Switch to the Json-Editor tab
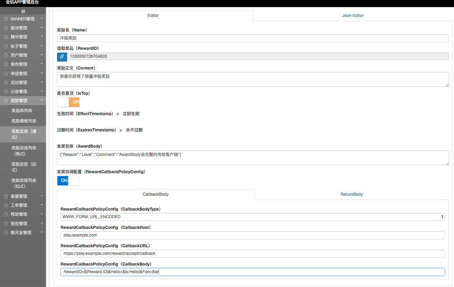454x287 pixels. click(x=352, y=16)
